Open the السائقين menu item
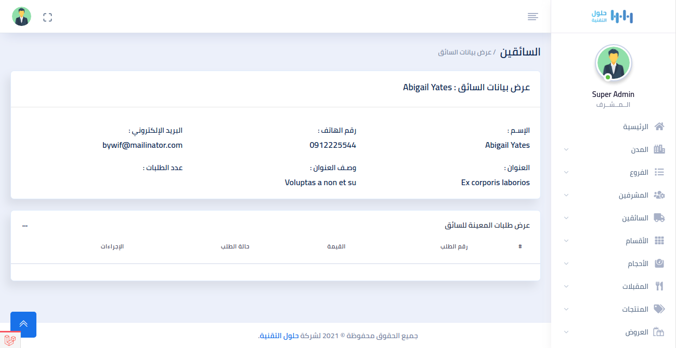Viewport: 676px width, 348px height. click(635, 218)
